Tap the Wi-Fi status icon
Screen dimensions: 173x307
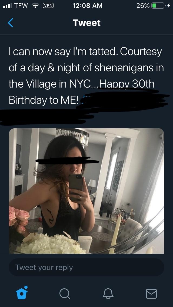tap(35, 6)
